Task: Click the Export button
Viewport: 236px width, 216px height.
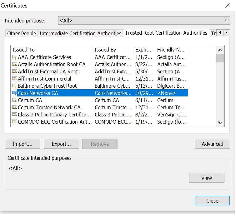Action: click(61, 144)
